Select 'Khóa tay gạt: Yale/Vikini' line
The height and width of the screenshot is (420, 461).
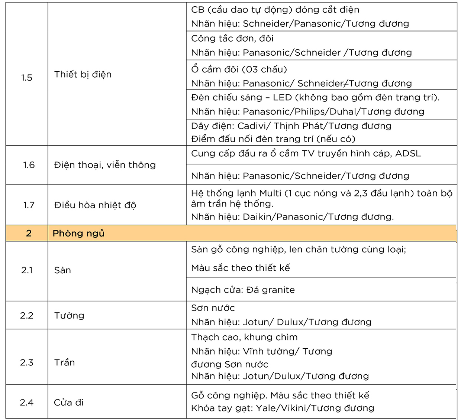coord(282,408)
